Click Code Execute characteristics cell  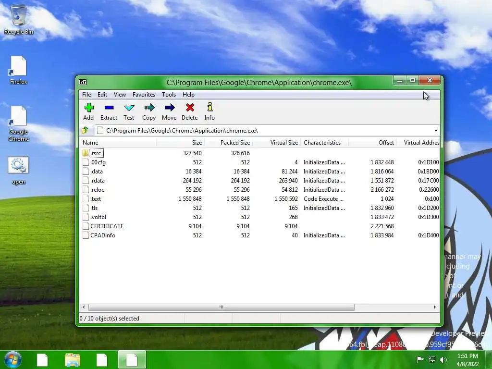point(323,198)
